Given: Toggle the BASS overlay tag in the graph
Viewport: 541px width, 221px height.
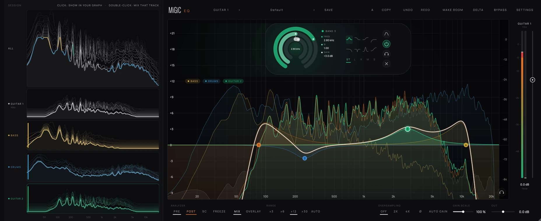Looking at the screenshot, I should [x=193, y=81].
